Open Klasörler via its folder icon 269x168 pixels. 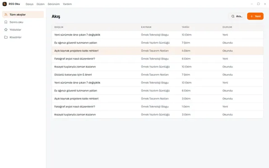(6, 37)
